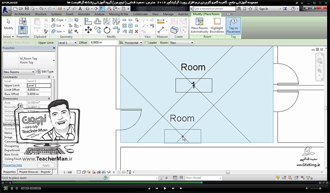The image size is (330, 193).
Task: Close the Properties palette
Action: click(54, 48)
